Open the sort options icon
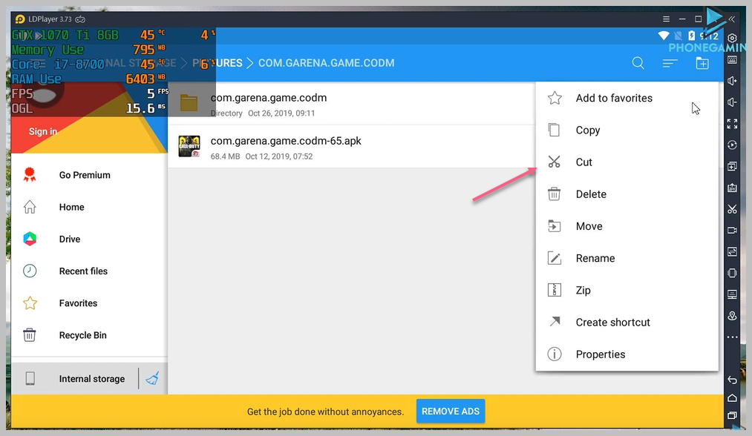The width and height of the screenshot is (752, 436). click(x=670, y=63)
